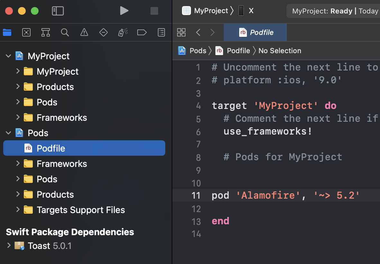Open the Find navigator magnifier
Image resolution: width=380 pixels, height=264 pixels.
(x=65, y=32)
